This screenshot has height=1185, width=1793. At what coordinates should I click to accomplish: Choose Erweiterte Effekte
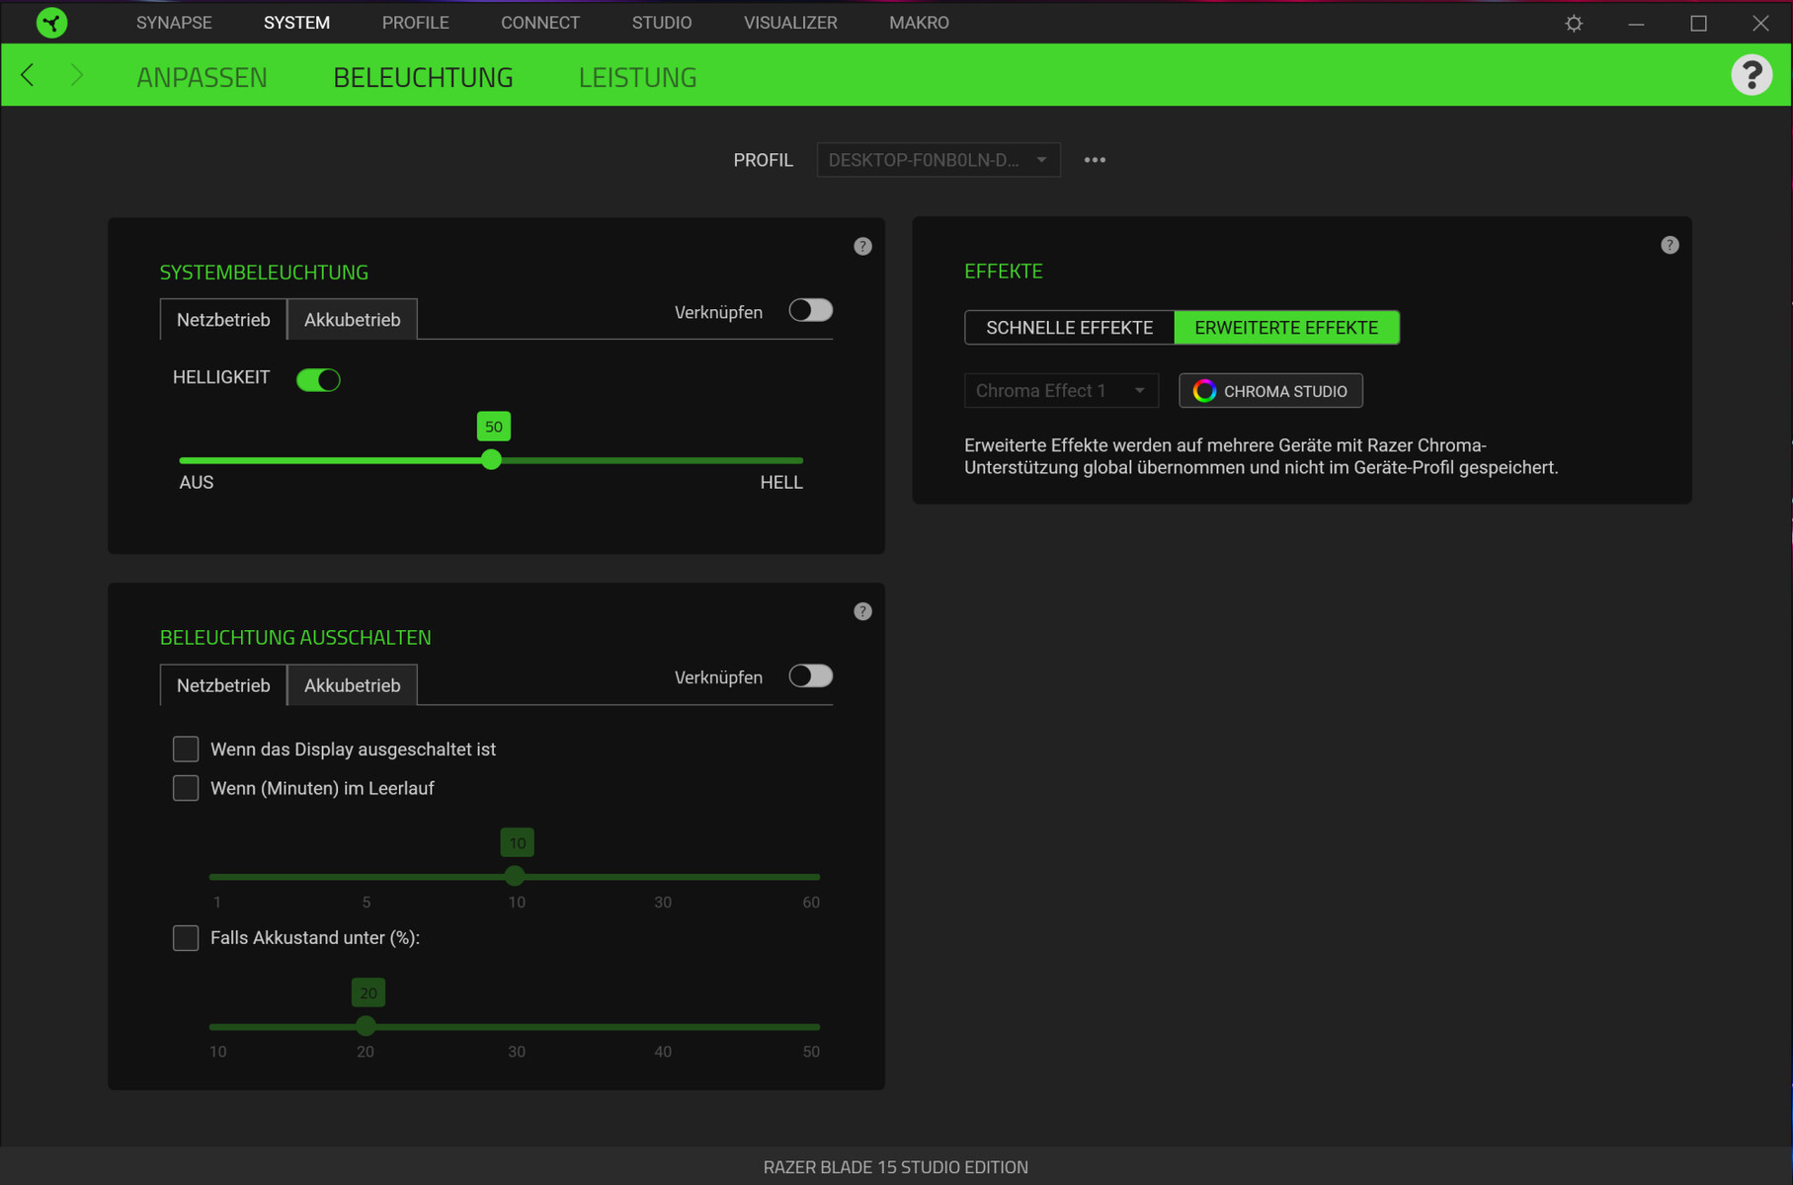pyautogui.click(x=1286, y=328)
